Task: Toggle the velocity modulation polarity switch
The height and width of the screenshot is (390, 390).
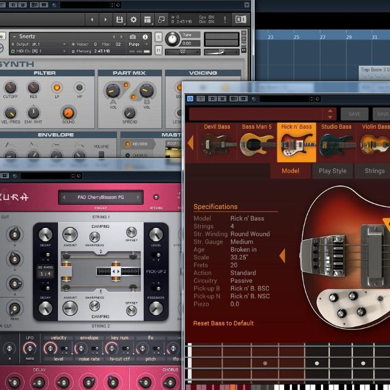Action: (64, 349)
